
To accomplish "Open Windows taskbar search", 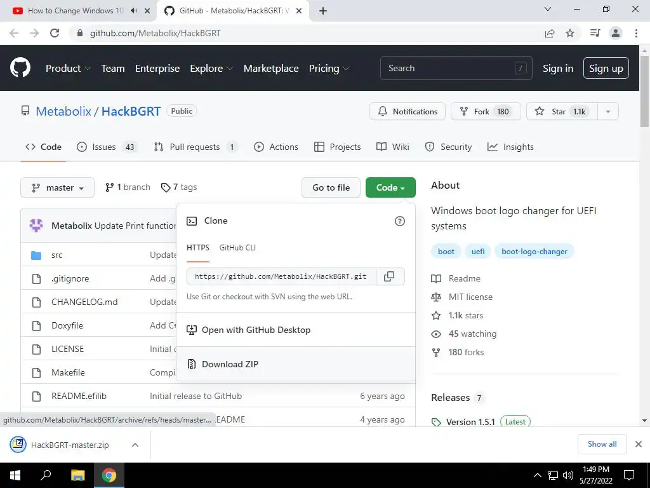I will [x=46, y=475].
